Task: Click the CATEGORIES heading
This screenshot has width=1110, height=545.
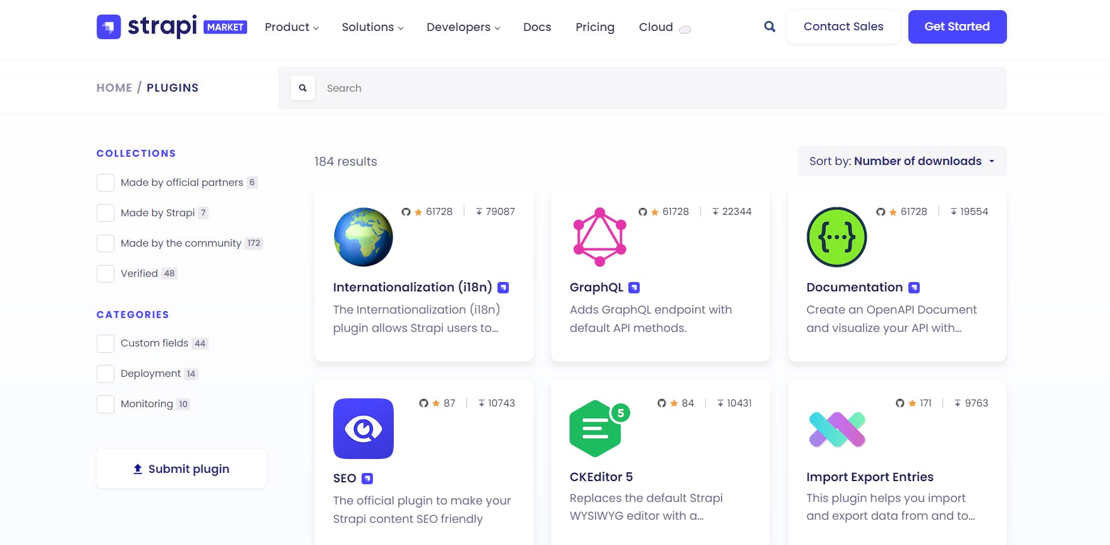Action: pos(133,315)
